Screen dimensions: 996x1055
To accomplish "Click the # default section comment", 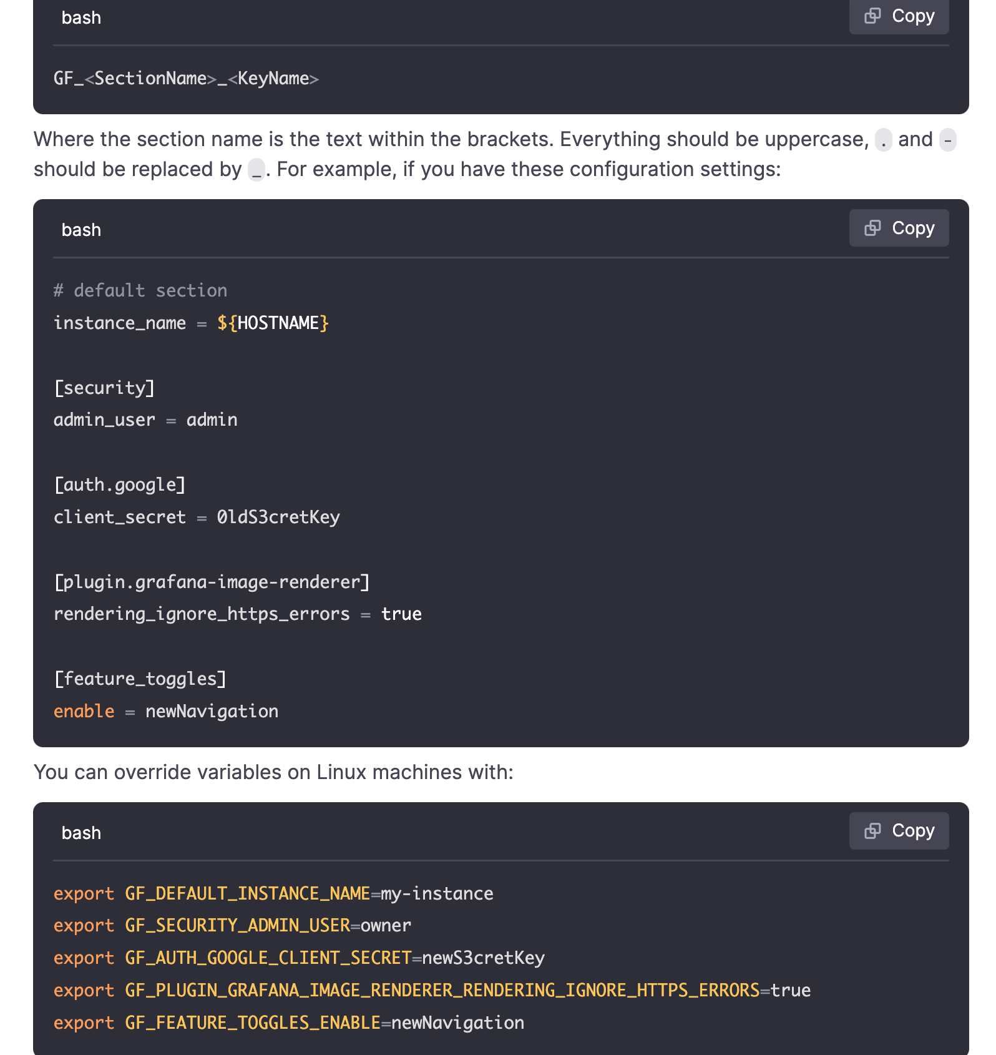I will 140,291.
